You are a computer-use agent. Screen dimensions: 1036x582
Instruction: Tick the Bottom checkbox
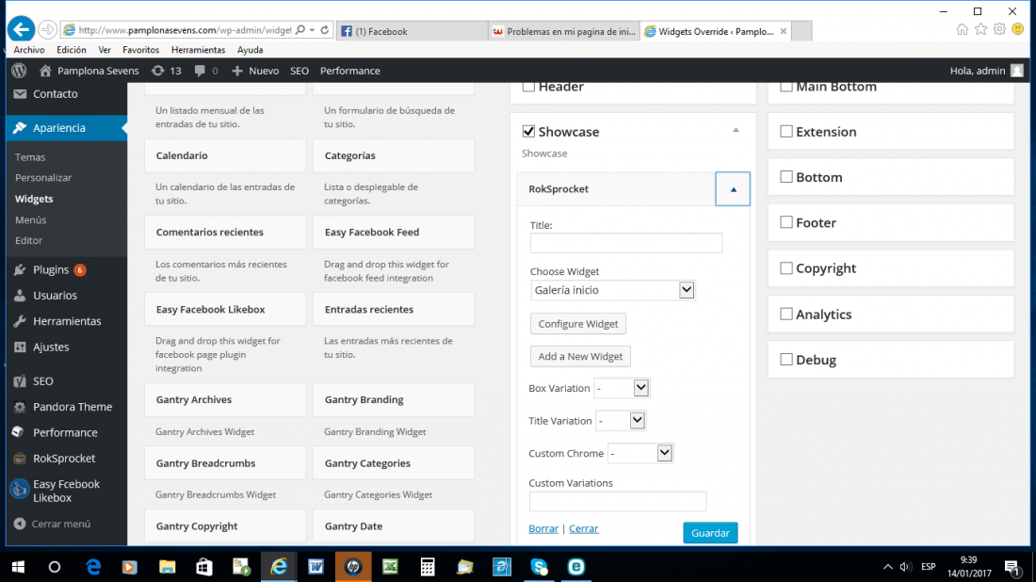click(x=786, y=177)
